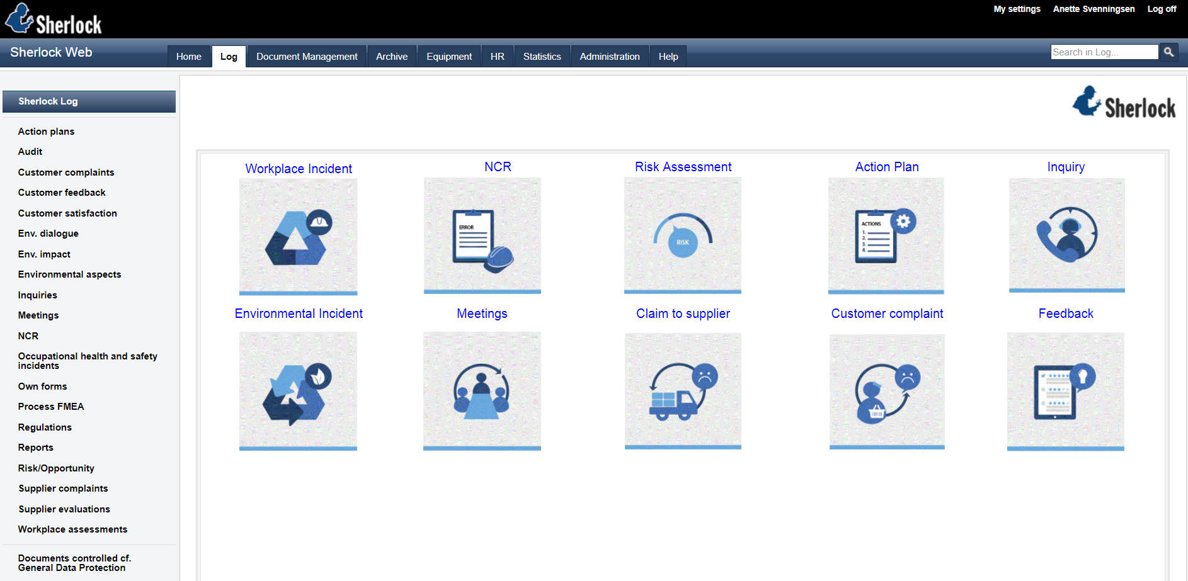Open Occupational health and safety incidents

88,361
